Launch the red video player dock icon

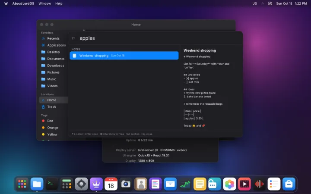click(x=244, y=184)
